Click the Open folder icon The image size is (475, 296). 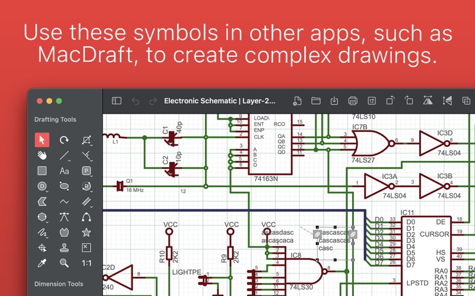coord(316,101)
